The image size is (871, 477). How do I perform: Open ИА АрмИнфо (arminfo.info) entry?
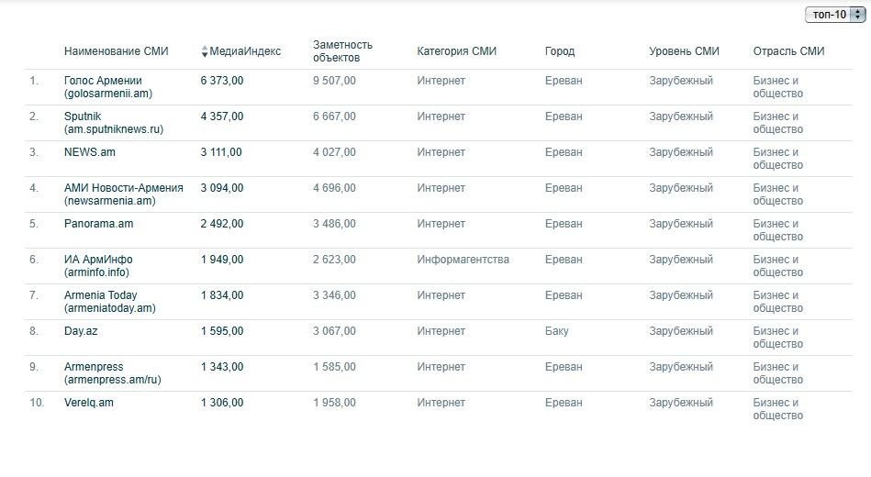(98, 266)
